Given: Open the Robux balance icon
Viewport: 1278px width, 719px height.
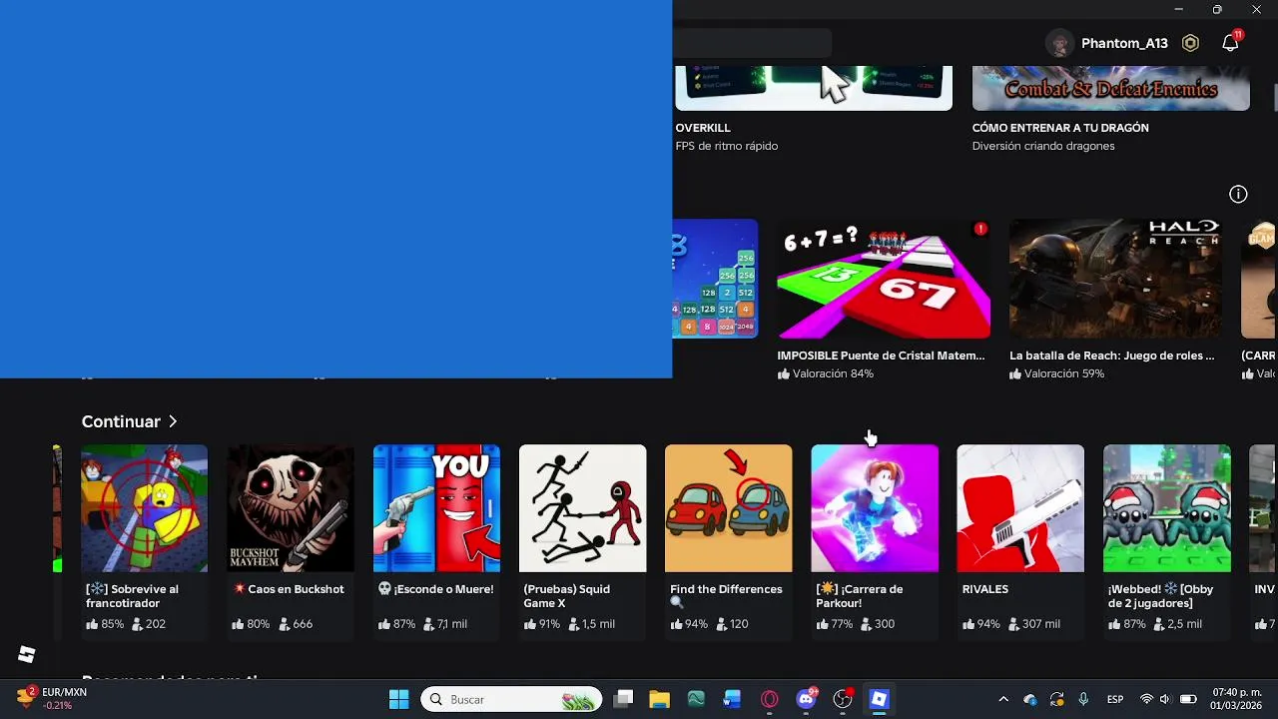Looking at the screenshot, I should pyautogui.click(x=1190, y=43).
